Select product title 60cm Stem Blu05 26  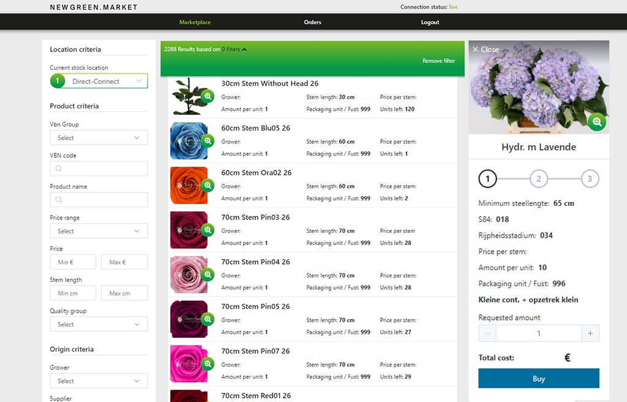256,128
